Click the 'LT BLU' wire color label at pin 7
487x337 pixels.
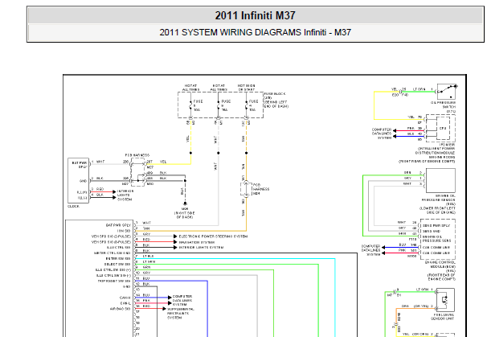pos(148,257)
